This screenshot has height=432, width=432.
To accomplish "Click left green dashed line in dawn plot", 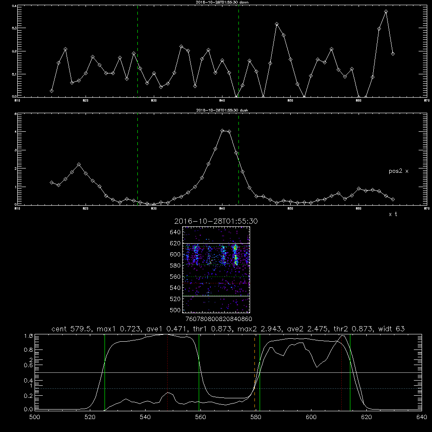I will point(137,51).
